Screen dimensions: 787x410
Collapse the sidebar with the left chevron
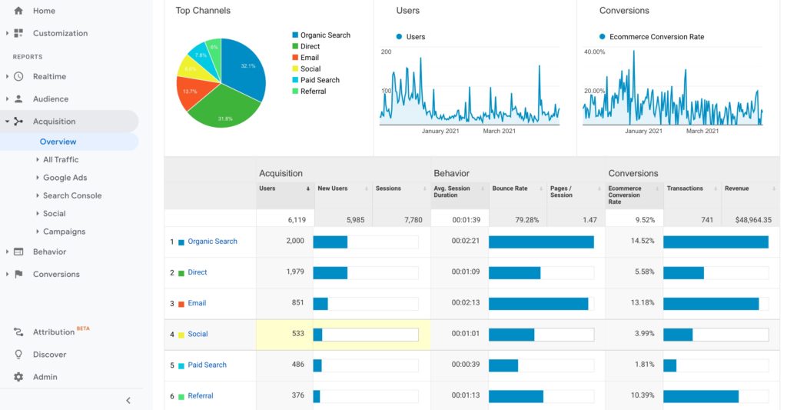pos(128,400)
